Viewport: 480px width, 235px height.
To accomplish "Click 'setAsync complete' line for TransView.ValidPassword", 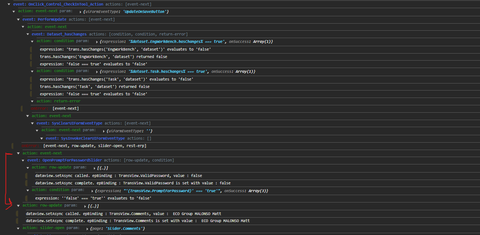I will coord(133,183).
